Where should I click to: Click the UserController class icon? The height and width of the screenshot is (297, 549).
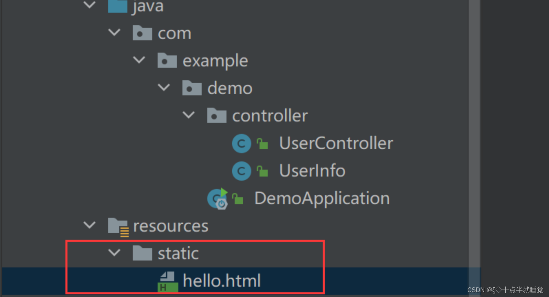click(241, 143)
